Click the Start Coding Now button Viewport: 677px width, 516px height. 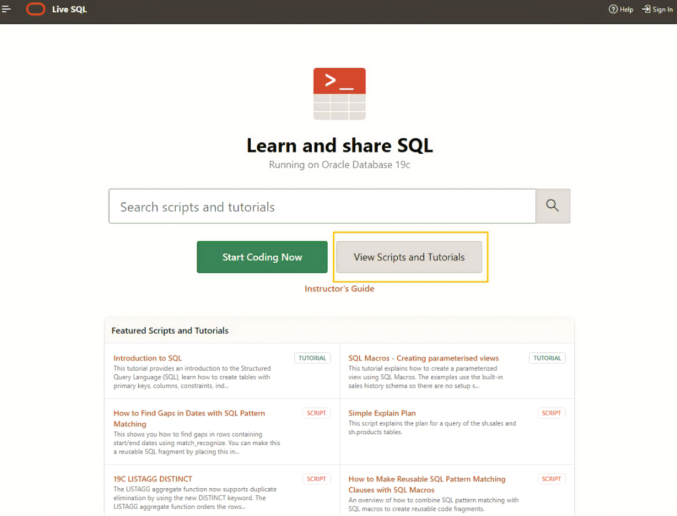coord(262,257)
